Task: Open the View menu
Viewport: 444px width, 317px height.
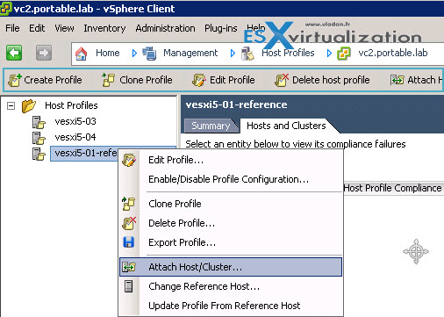Action: (x=64, y=28)
